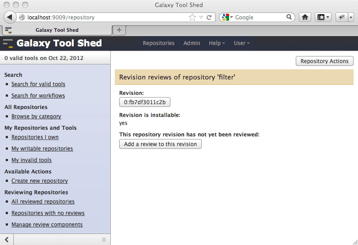Viewport: 358px width, 245px height.
Task: Open the Admin menu item
Action: click(192, 43)
